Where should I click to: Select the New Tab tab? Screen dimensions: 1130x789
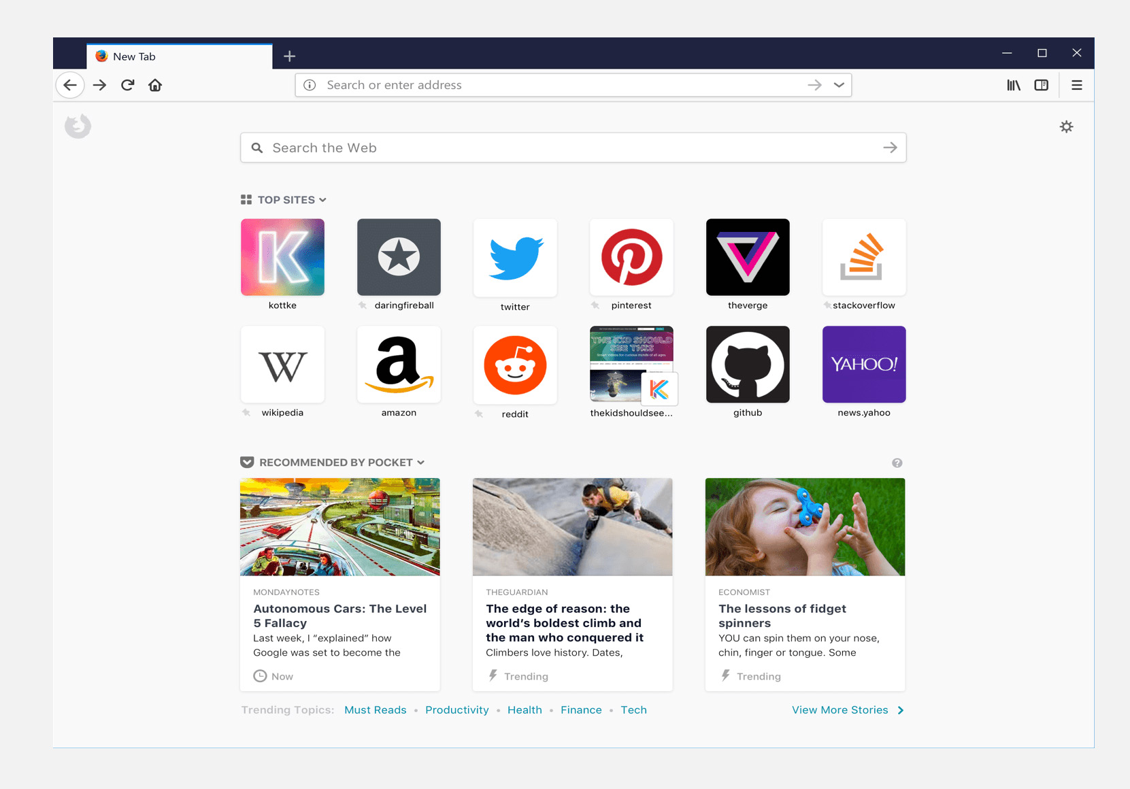point(180,56)
